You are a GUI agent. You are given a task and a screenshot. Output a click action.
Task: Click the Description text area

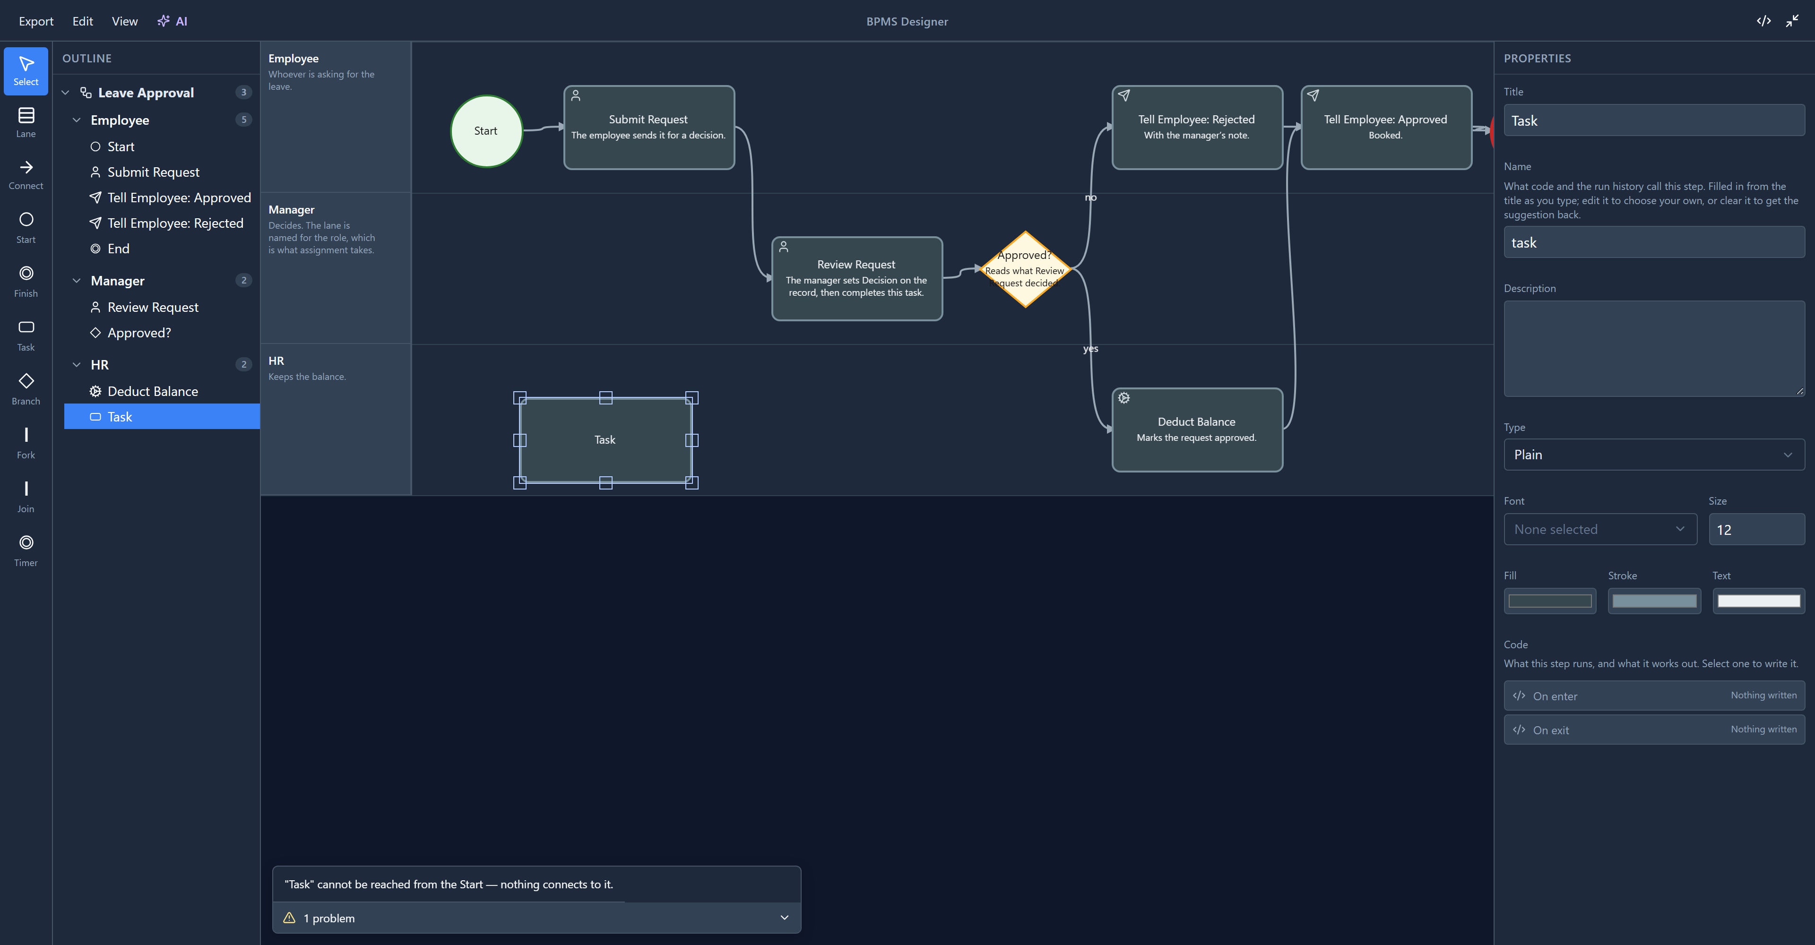(1654, 349)
